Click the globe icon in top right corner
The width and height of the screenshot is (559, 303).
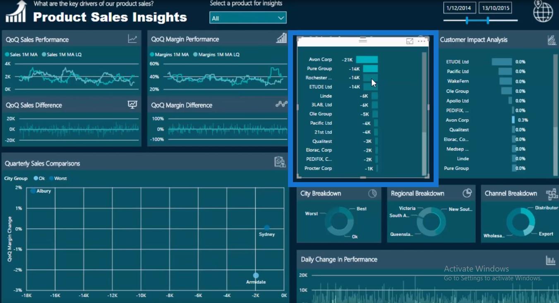[543, 11]
